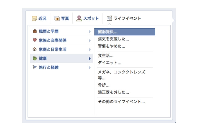Click the 健康 submenu arrow
The image size is (198, 132).
click(90, 59)
